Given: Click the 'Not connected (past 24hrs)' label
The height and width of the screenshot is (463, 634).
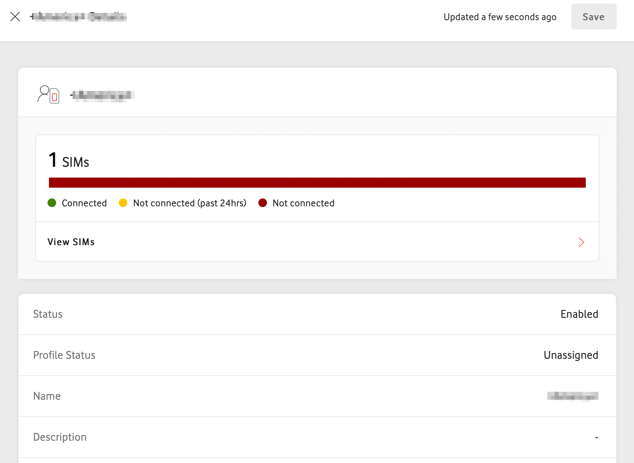Looking at the screenshot, I should pos(190,203).
